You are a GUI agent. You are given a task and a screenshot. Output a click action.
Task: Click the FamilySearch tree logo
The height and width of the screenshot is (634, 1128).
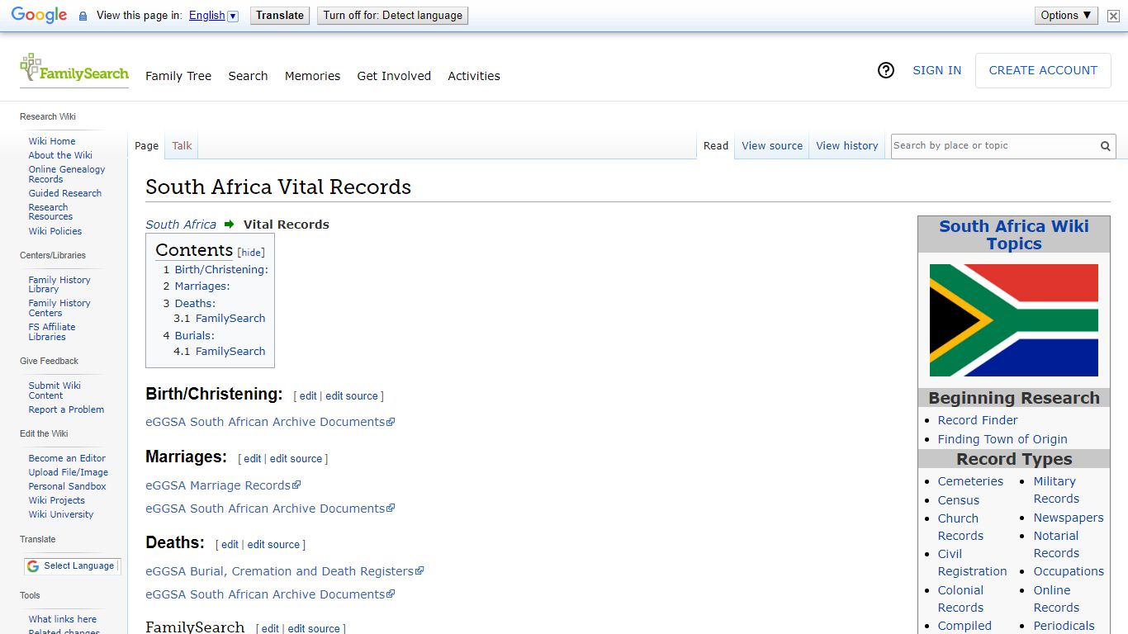tap(74, 70)
